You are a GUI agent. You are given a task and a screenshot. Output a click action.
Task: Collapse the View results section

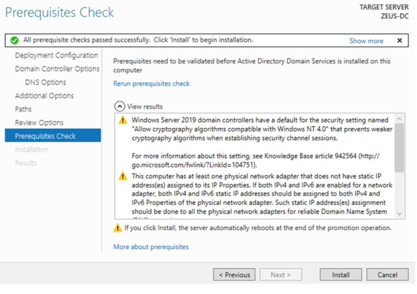pyautogui.click(x=119, y=107)
